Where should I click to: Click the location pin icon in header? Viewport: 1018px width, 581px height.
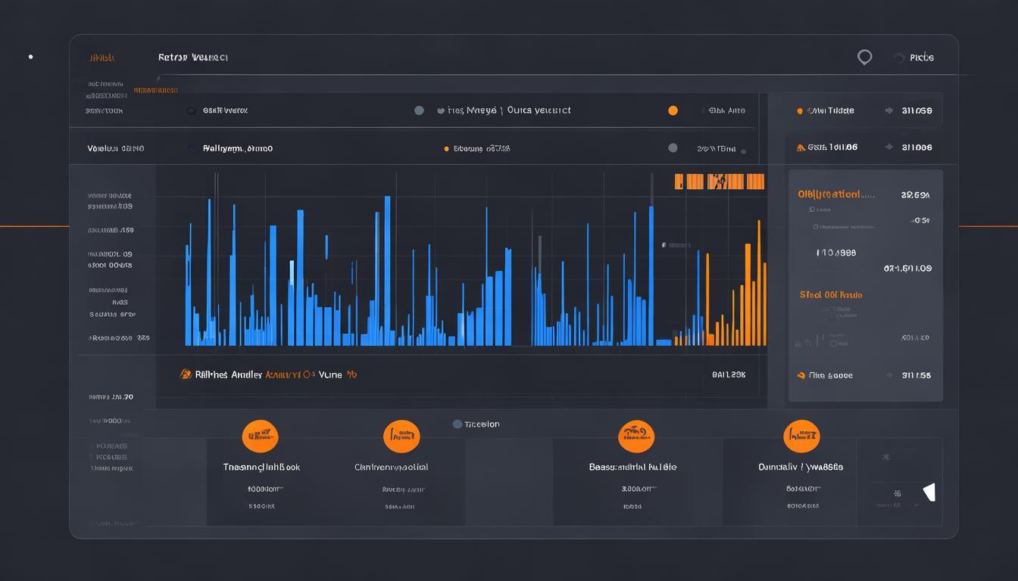(864, 57)
